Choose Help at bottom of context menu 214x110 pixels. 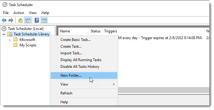pyautogui.click(x=84, y=102)
